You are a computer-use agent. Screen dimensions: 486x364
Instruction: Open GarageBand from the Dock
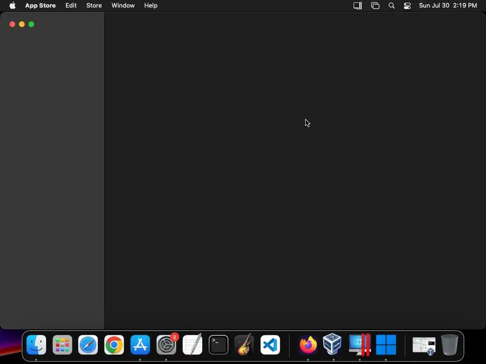point(244,345)
